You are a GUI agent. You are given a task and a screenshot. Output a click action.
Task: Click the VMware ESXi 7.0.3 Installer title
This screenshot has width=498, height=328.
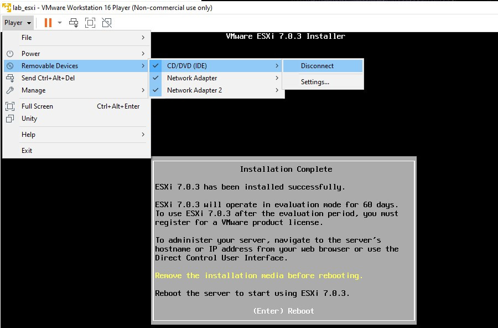point(286,36)
